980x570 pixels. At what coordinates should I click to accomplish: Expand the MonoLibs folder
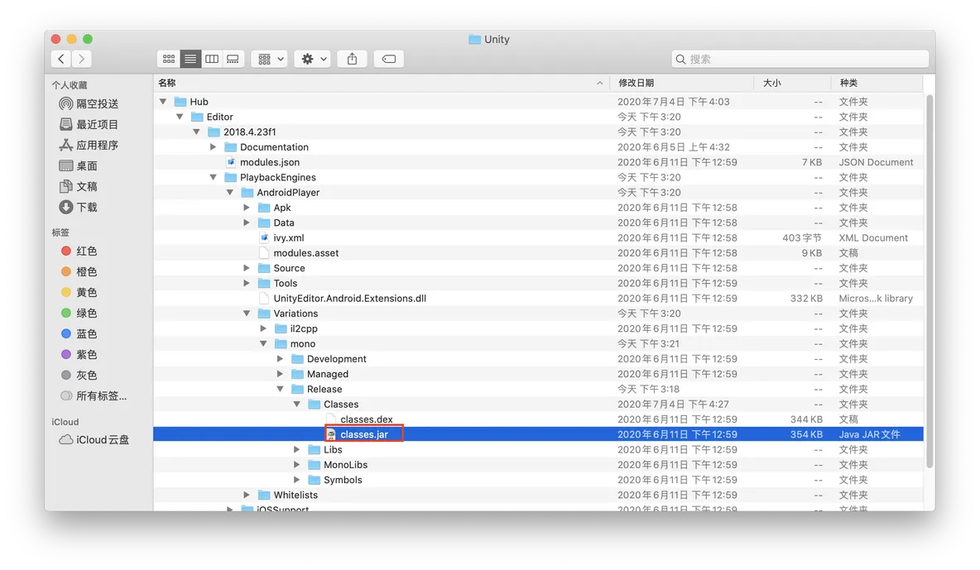tap(297, 465)
